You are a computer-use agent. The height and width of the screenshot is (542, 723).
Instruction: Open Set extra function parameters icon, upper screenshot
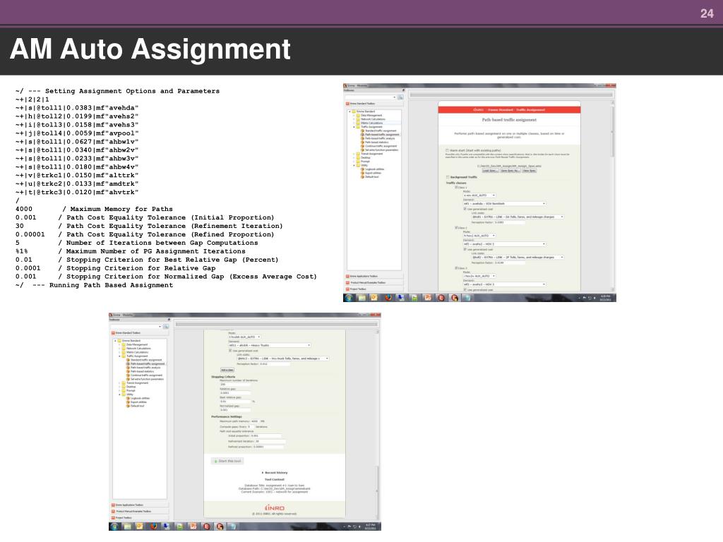pyautogui.click(x=362, y=150)
